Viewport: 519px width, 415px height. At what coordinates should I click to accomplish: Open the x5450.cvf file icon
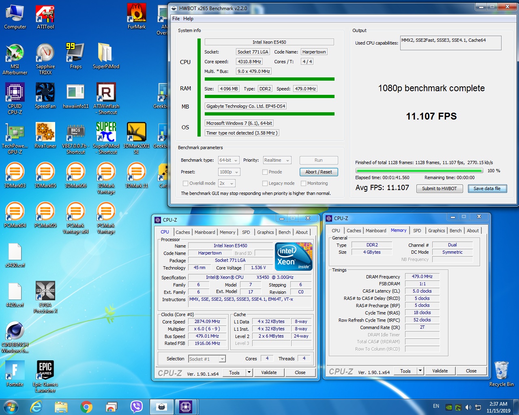15,255
